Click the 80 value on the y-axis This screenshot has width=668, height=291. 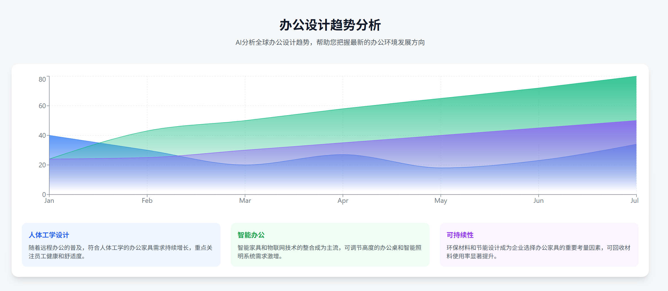[x=42, y=79]
